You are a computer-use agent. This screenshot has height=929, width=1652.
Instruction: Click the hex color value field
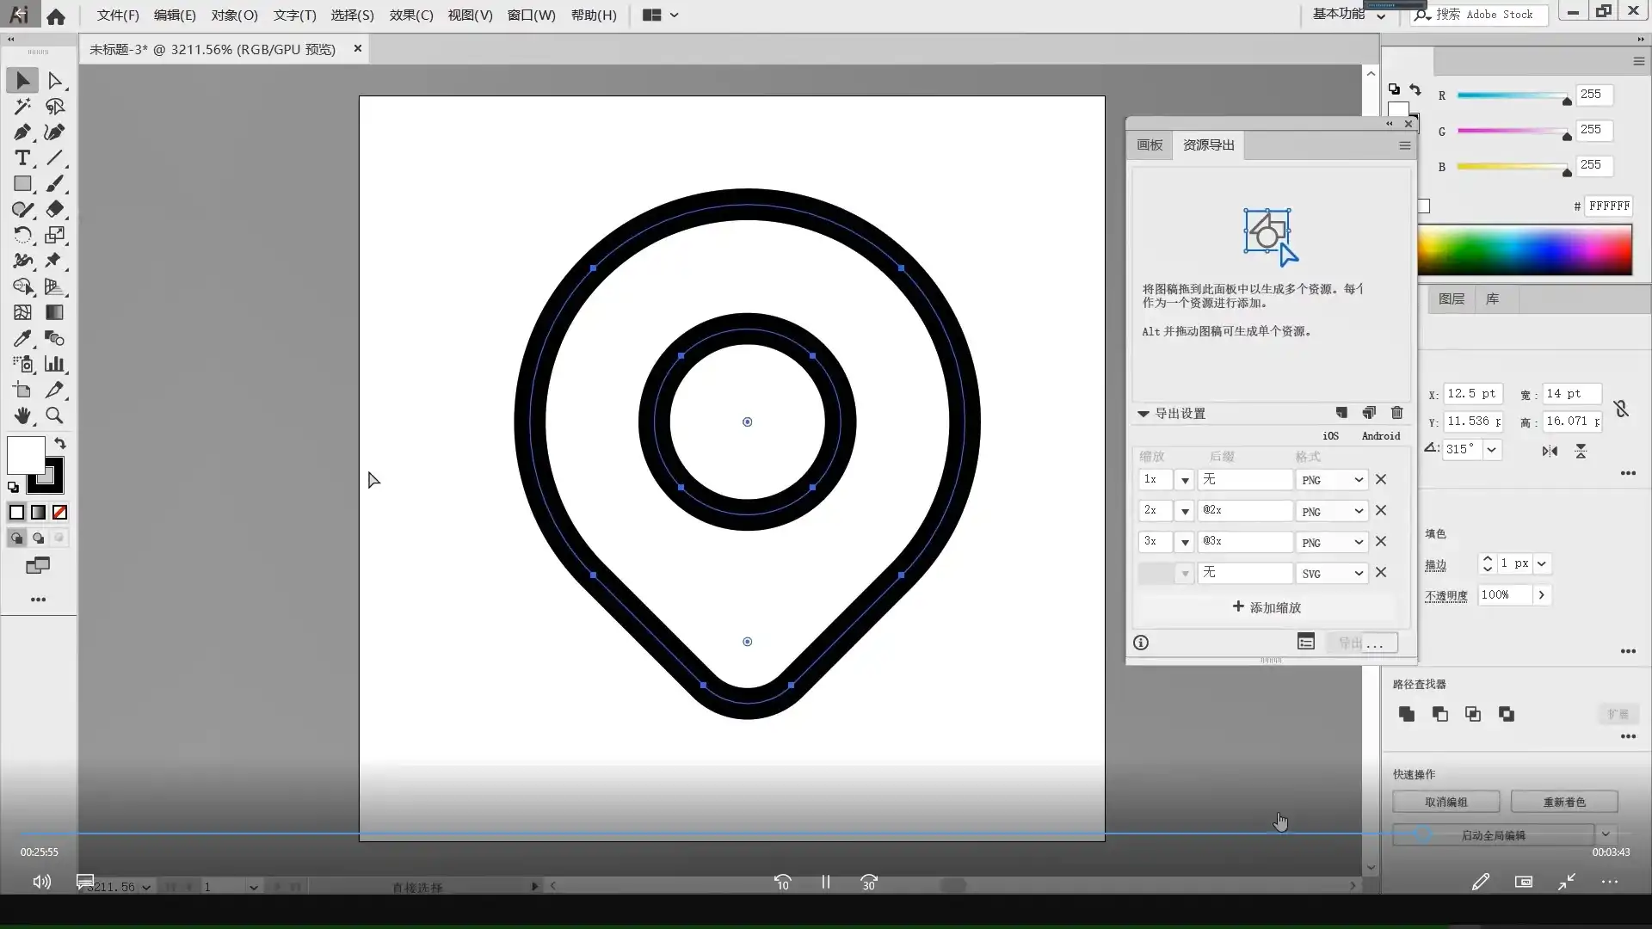pos(1608,206)
